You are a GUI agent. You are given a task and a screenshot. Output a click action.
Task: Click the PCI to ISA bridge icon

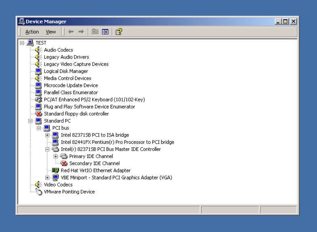click(x=55, y=135)
